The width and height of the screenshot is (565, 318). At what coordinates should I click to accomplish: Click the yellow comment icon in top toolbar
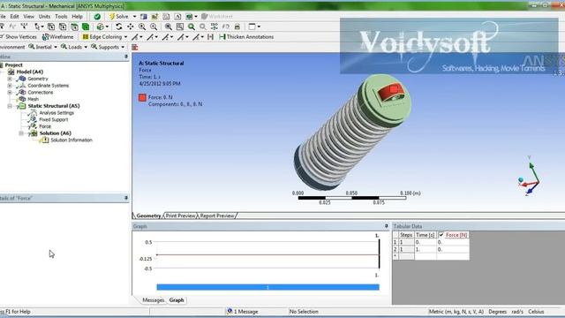154,17
